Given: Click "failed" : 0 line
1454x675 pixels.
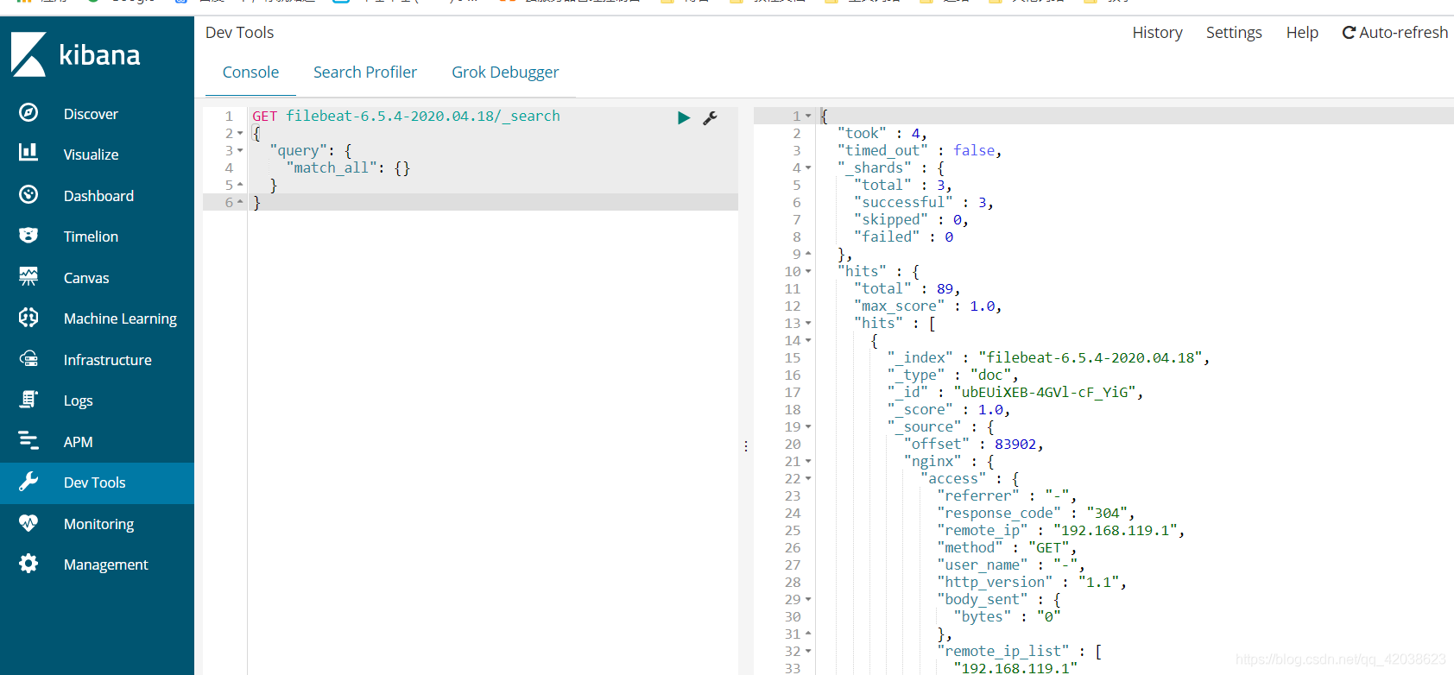Looking at the screenshot, I should (x=903, y=237).
